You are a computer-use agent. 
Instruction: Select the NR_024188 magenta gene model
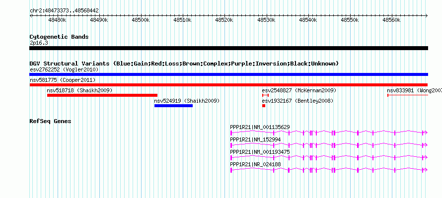(x=329, y=170)
